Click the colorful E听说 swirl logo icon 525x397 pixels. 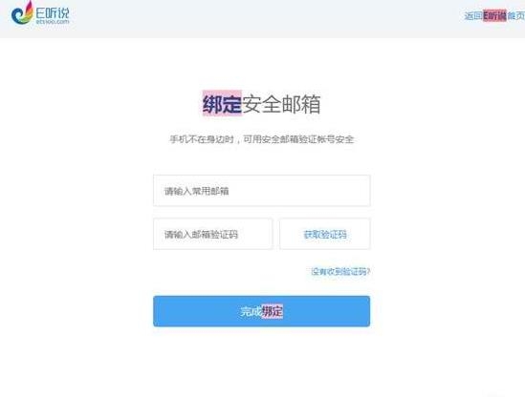coord(22,12)
